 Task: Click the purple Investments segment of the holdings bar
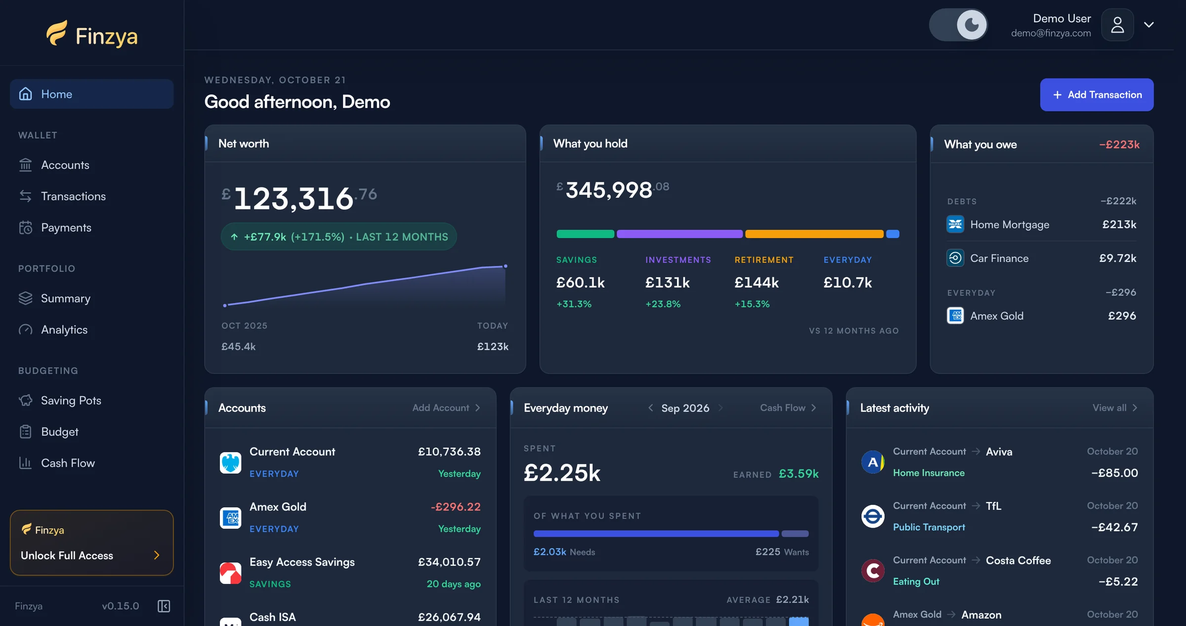679,234
